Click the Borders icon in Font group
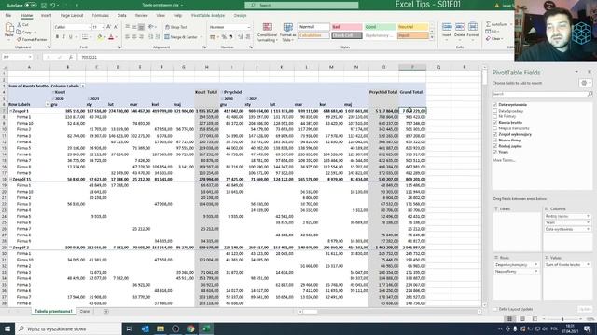 (x=85, y=37)
